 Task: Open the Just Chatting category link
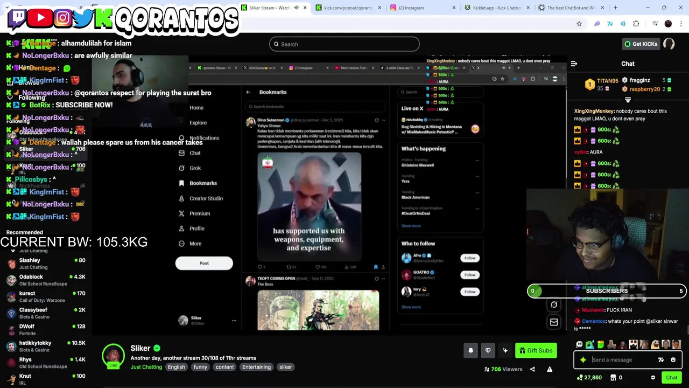[146, 367]
